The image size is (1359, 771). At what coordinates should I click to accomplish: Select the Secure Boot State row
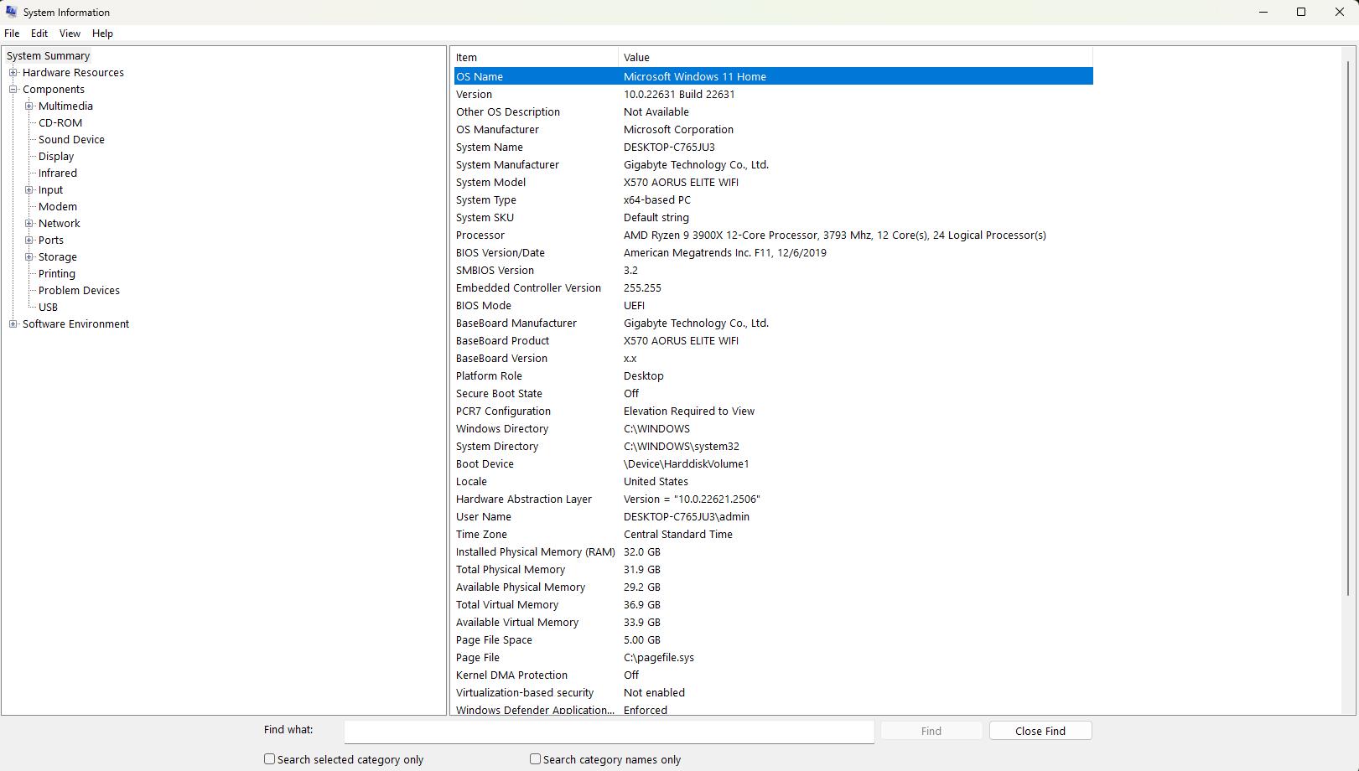(773, 393)
